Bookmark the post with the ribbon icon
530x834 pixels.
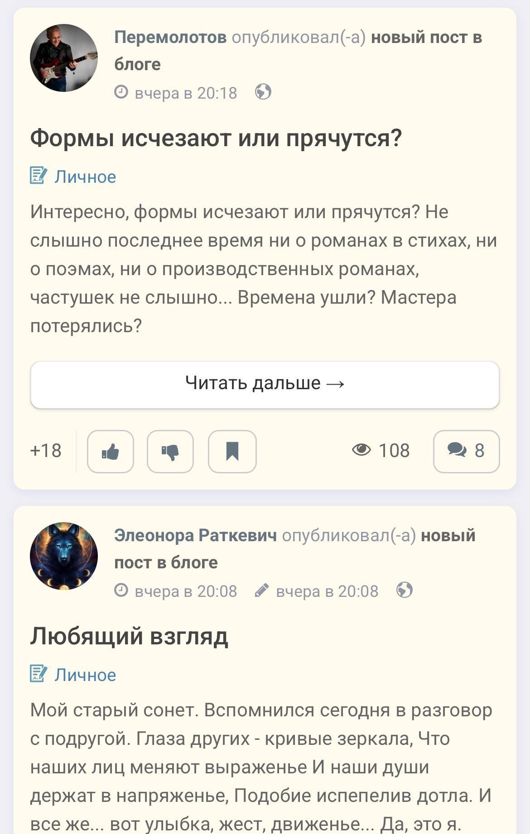click(x=232, y=451)
